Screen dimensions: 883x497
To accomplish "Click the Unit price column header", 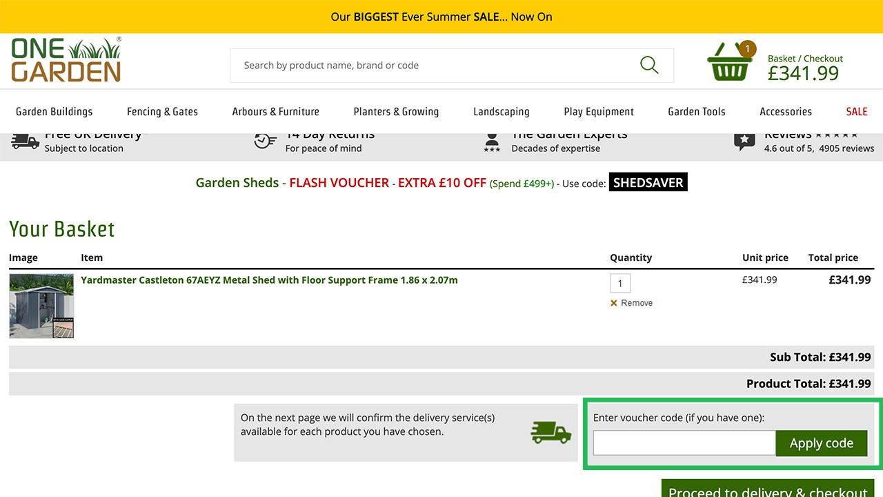I will [765, 257].
